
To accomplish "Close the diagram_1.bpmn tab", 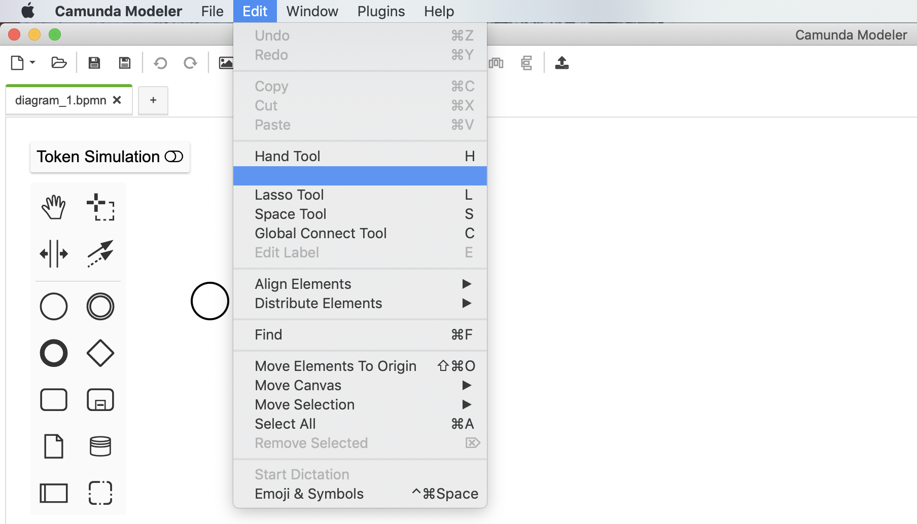I will click(117, 100).
